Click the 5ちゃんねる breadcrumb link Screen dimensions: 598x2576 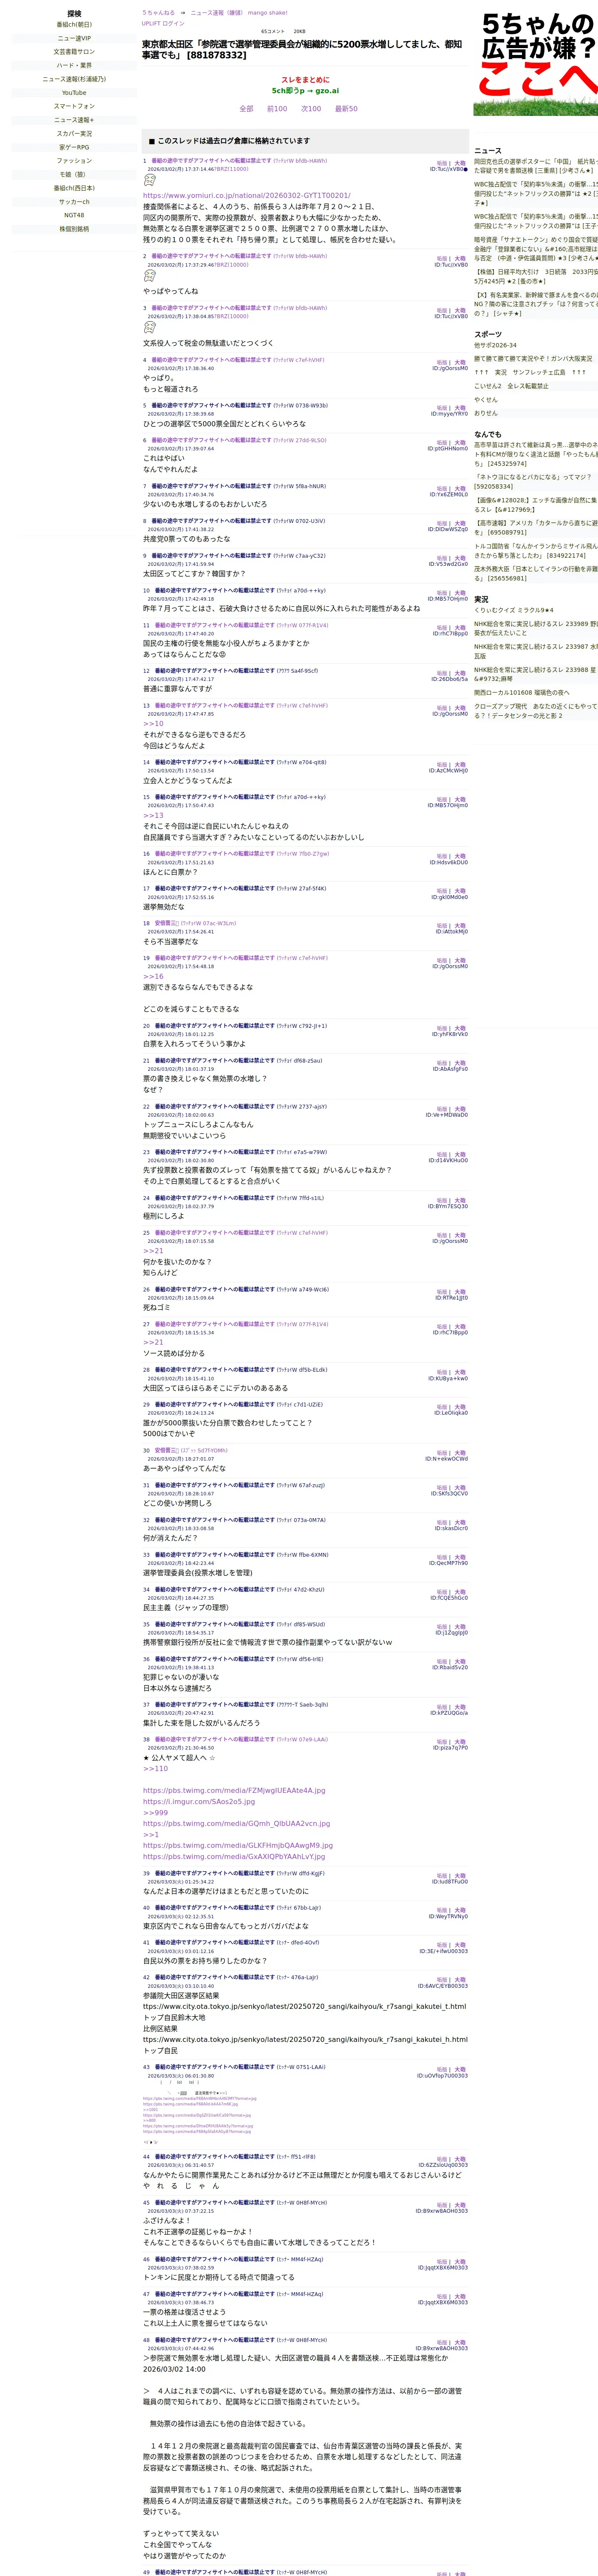158,13
